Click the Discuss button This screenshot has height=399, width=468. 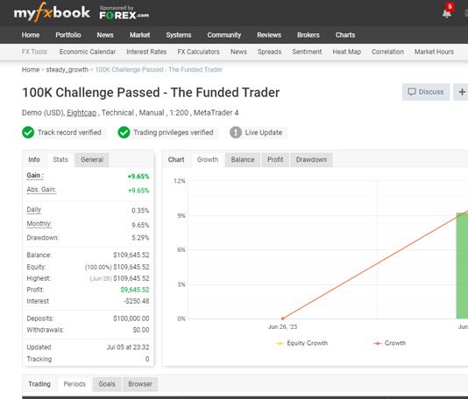tap(426, 92)
